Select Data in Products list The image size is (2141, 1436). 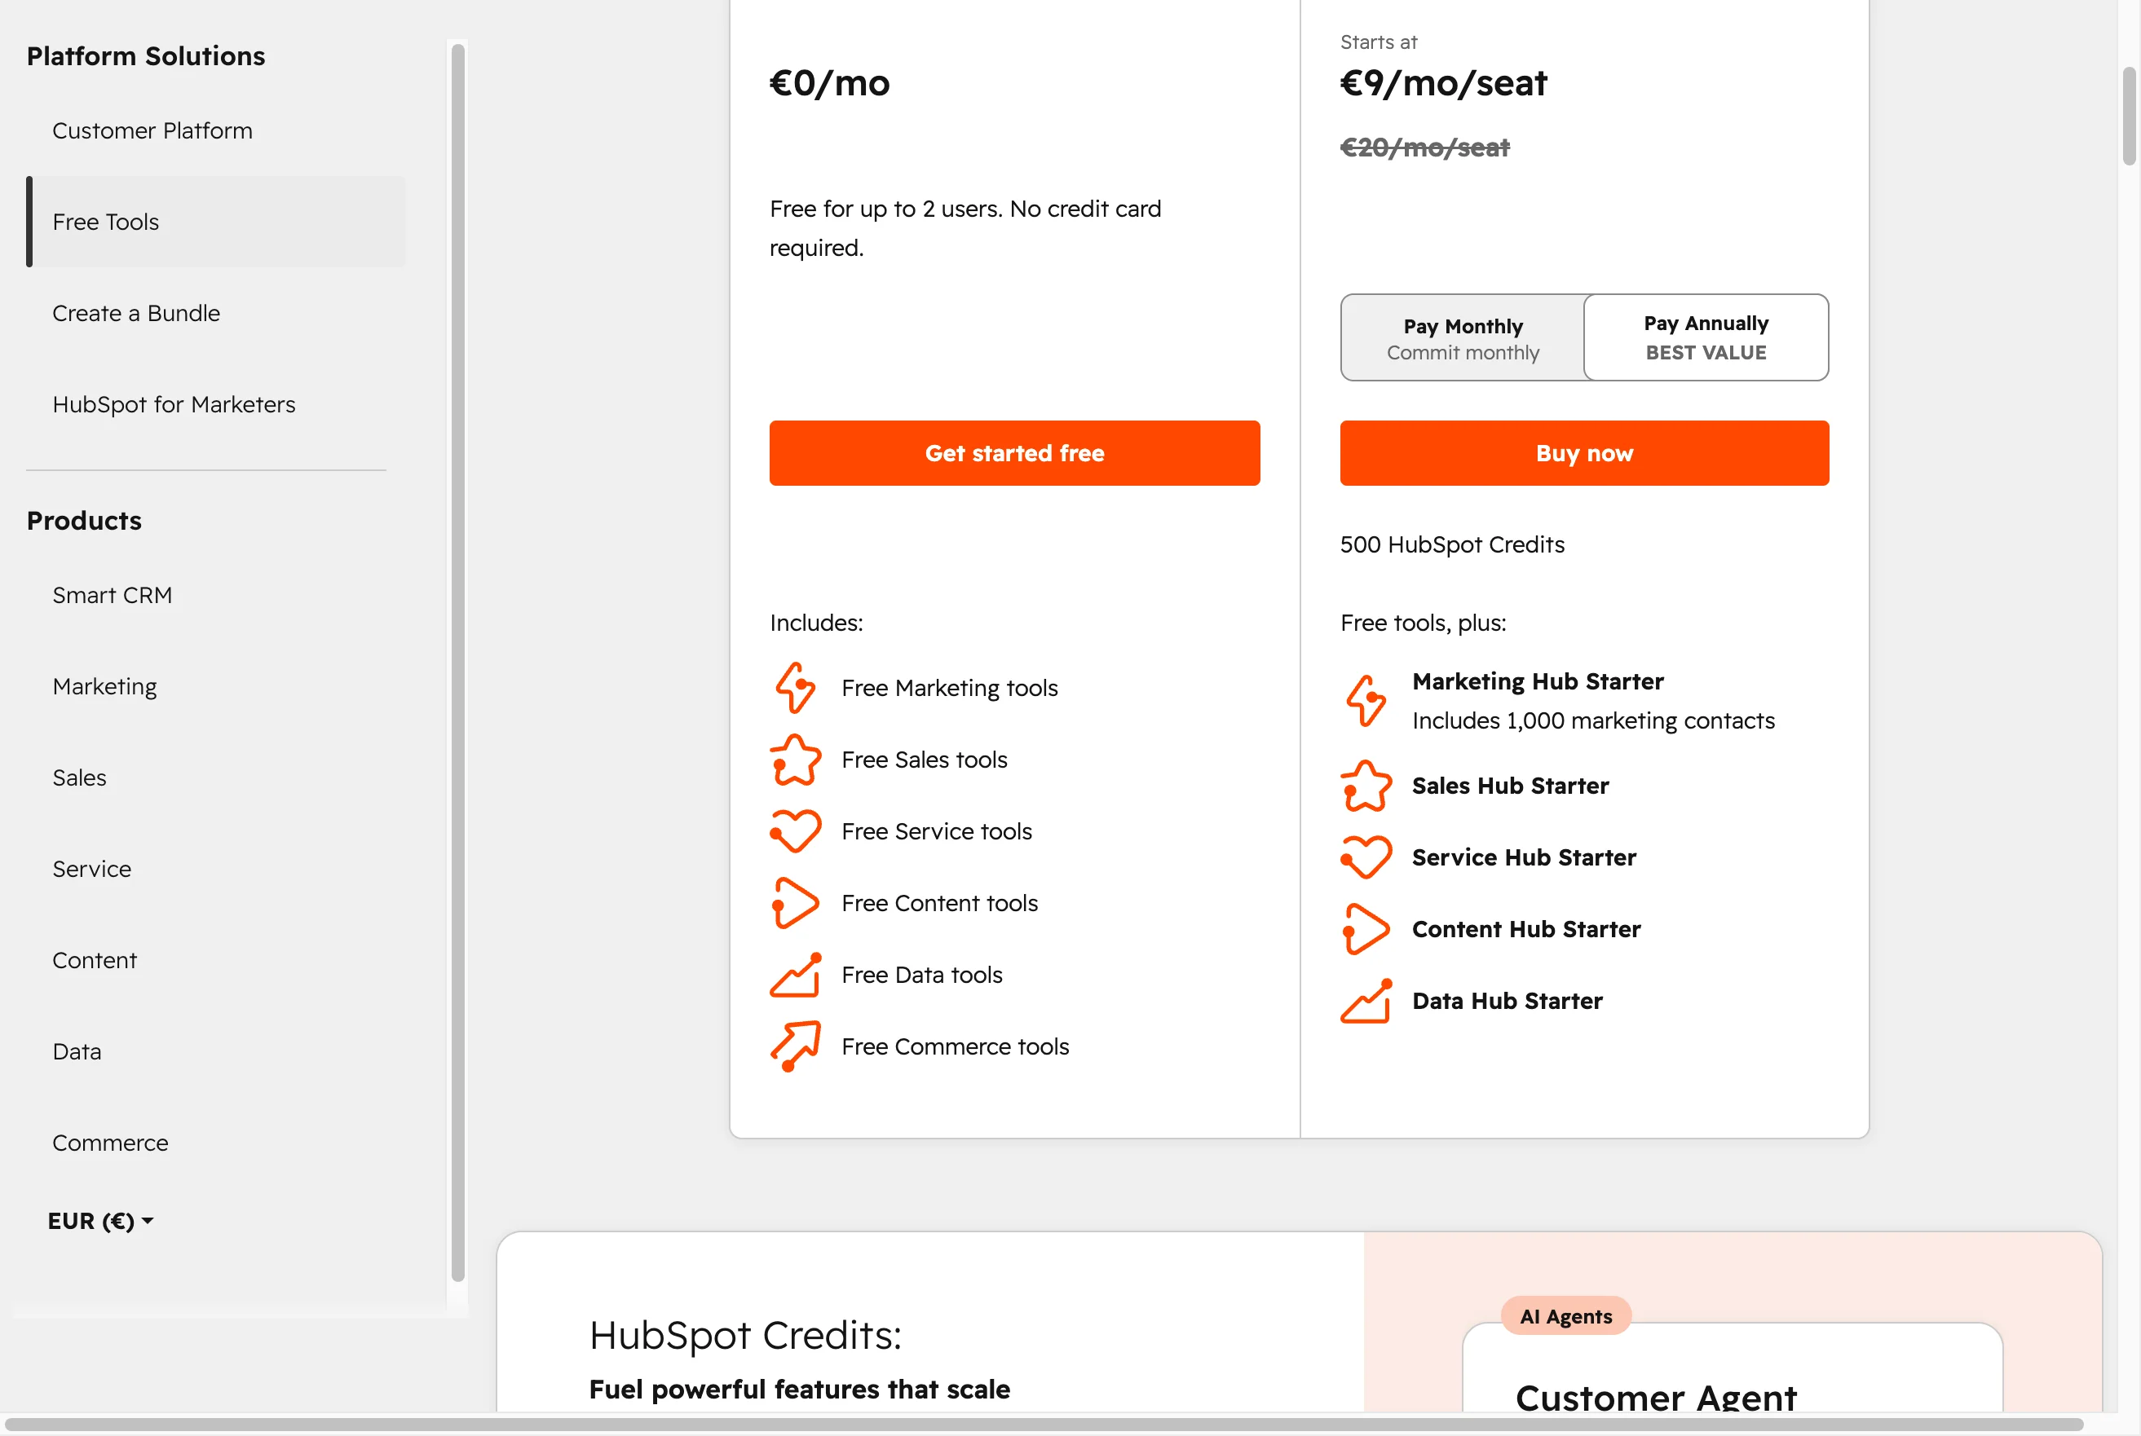pos(77,1051)
